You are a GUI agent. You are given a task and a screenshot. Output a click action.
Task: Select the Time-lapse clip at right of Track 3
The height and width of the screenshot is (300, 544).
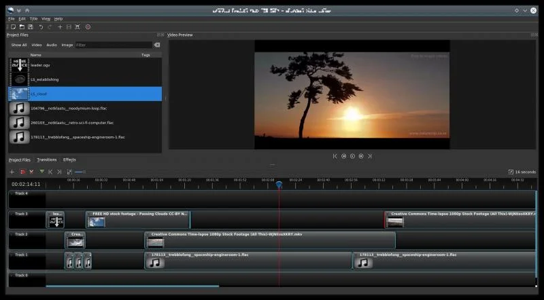pyautogui.click(x=460, y=220)
